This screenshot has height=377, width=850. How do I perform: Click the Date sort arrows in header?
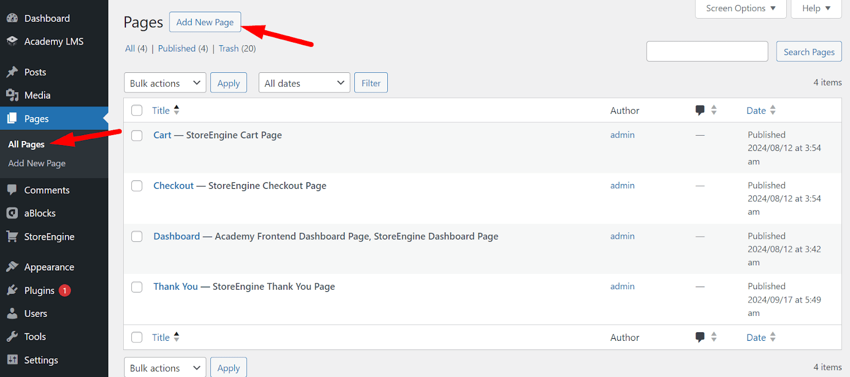click(773, 110)
